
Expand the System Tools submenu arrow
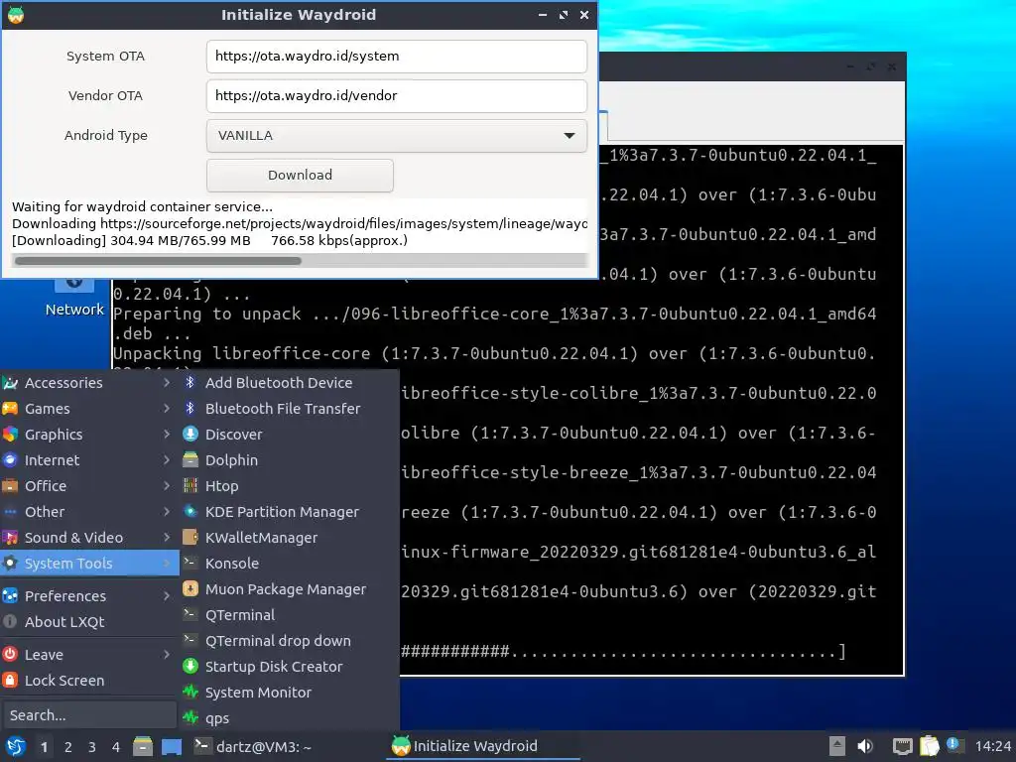tap(167, 564)
